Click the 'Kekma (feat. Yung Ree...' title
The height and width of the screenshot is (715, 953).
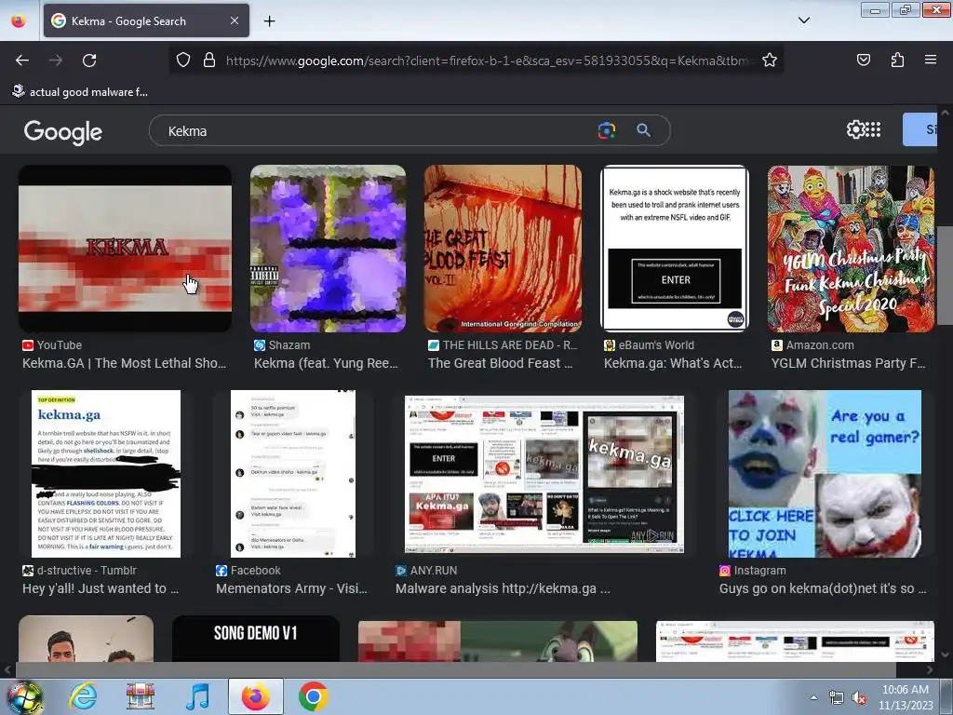[x=326, y=363]
